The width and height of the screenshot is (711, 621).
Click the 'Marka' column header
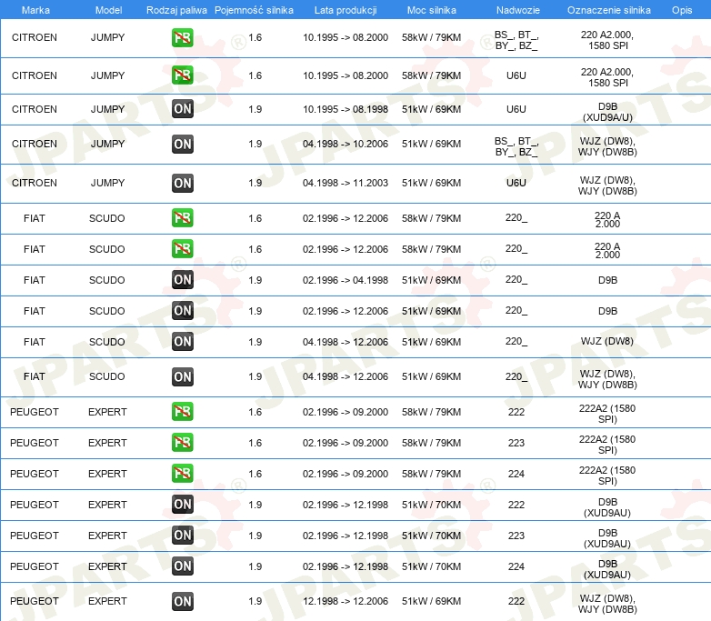pos(35,9)
